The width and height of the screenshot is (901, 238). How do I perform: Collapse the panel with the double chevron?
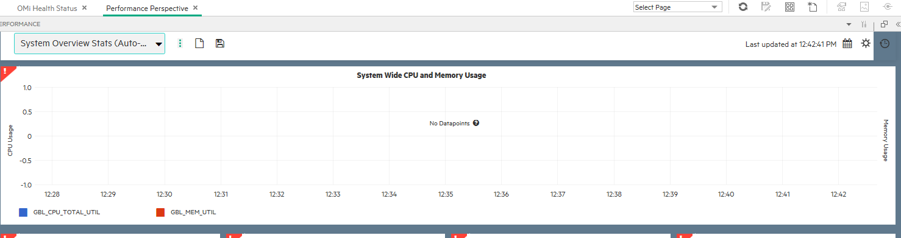(897, 24)
